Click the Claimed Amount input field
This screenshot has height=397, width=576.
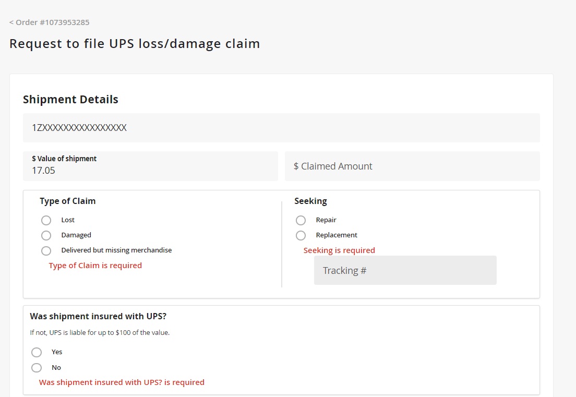(x=412, y=166)
